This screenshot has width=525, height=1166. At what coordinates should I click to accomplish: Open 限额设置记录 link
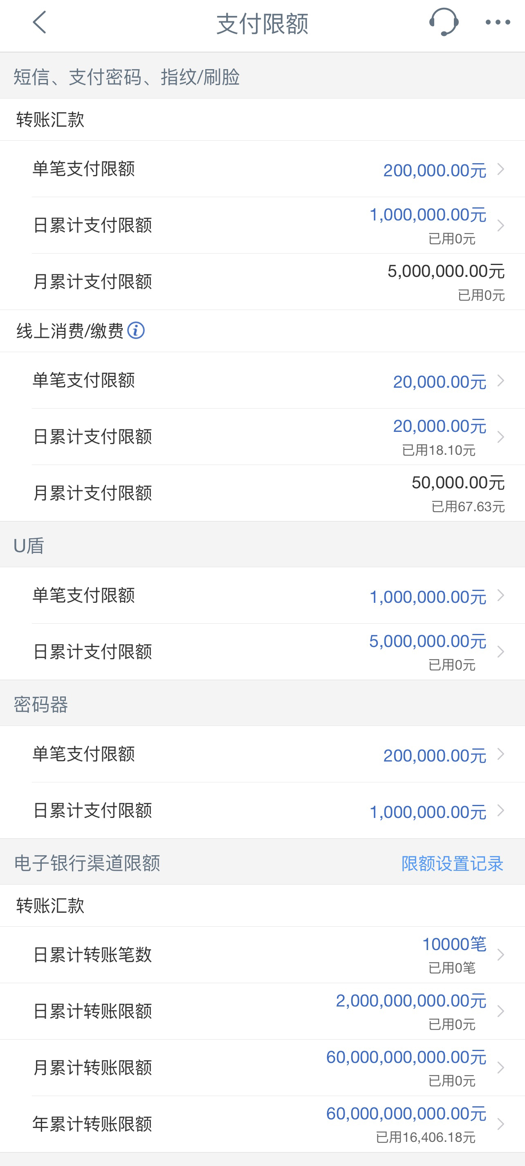452,863
